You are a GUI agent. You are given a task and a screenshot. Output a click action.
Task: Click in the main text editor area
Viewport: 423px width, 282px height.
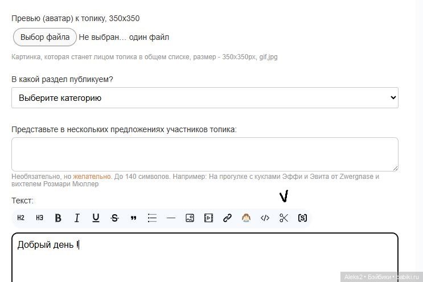point(204,259)
